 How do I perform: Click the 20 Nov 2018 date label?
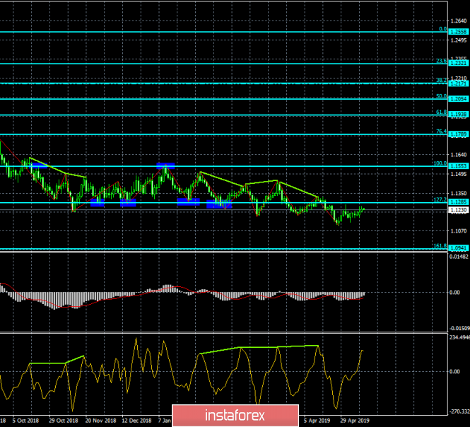100,421
